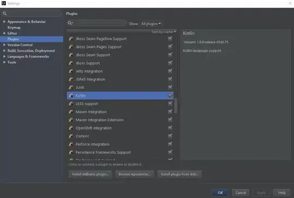Screen dimensions: 294x198
Task: Expand the Appearance & Behavior tree arrow
Action: [4, 22]
